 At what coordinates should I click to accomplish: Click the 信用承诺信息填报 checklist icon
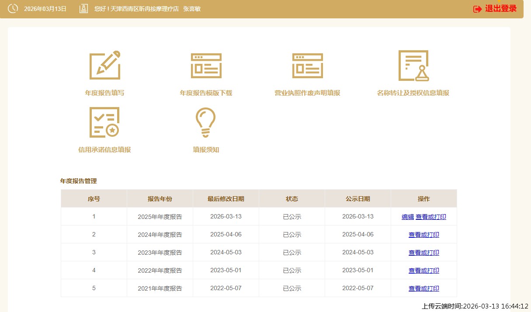[x=104, y=122]
